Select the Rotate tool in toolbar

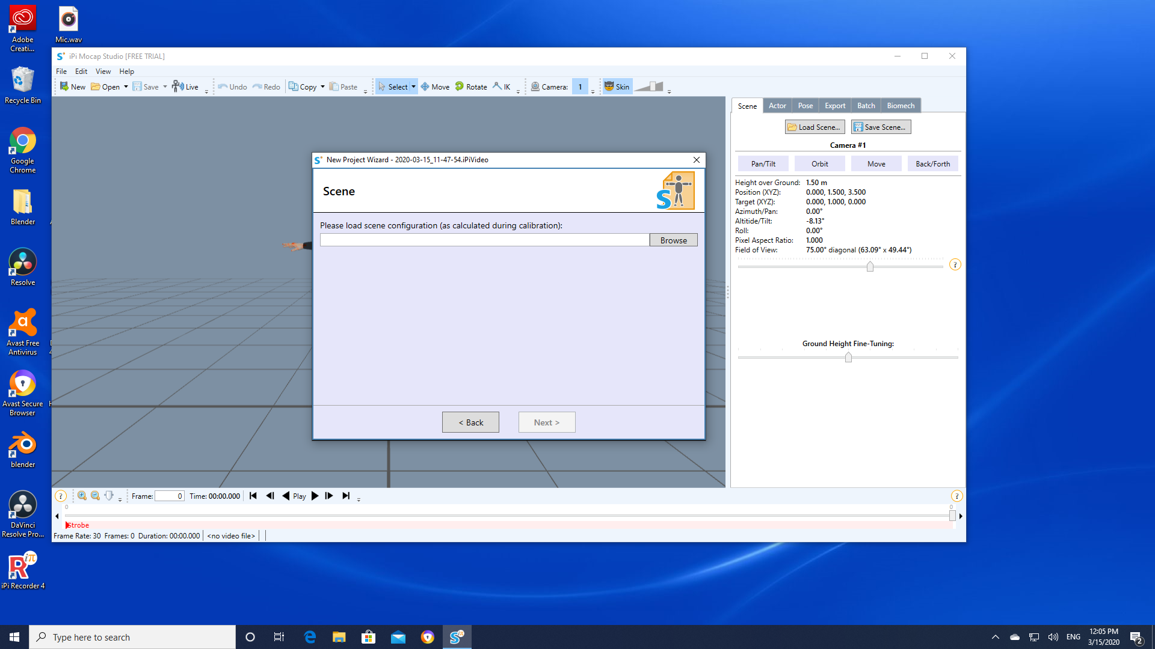[x=471, y=87]
